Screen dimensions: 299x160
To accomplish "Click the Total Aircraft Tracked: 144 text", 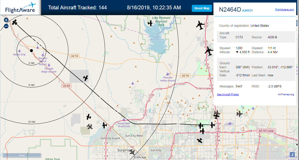I will coord(77,8).
